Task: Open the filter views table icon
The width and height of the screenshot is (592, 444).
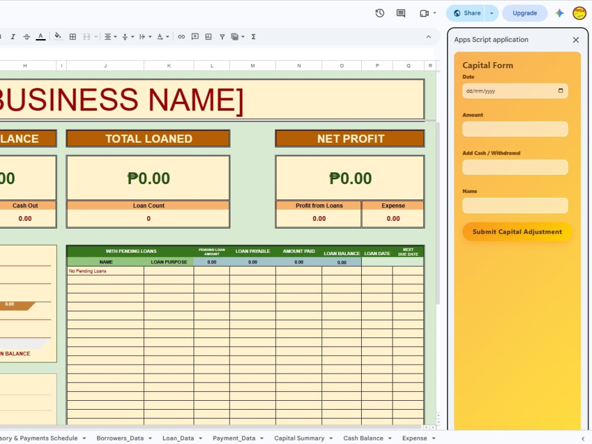Action: pyautogui.click(x=235, y=37)
